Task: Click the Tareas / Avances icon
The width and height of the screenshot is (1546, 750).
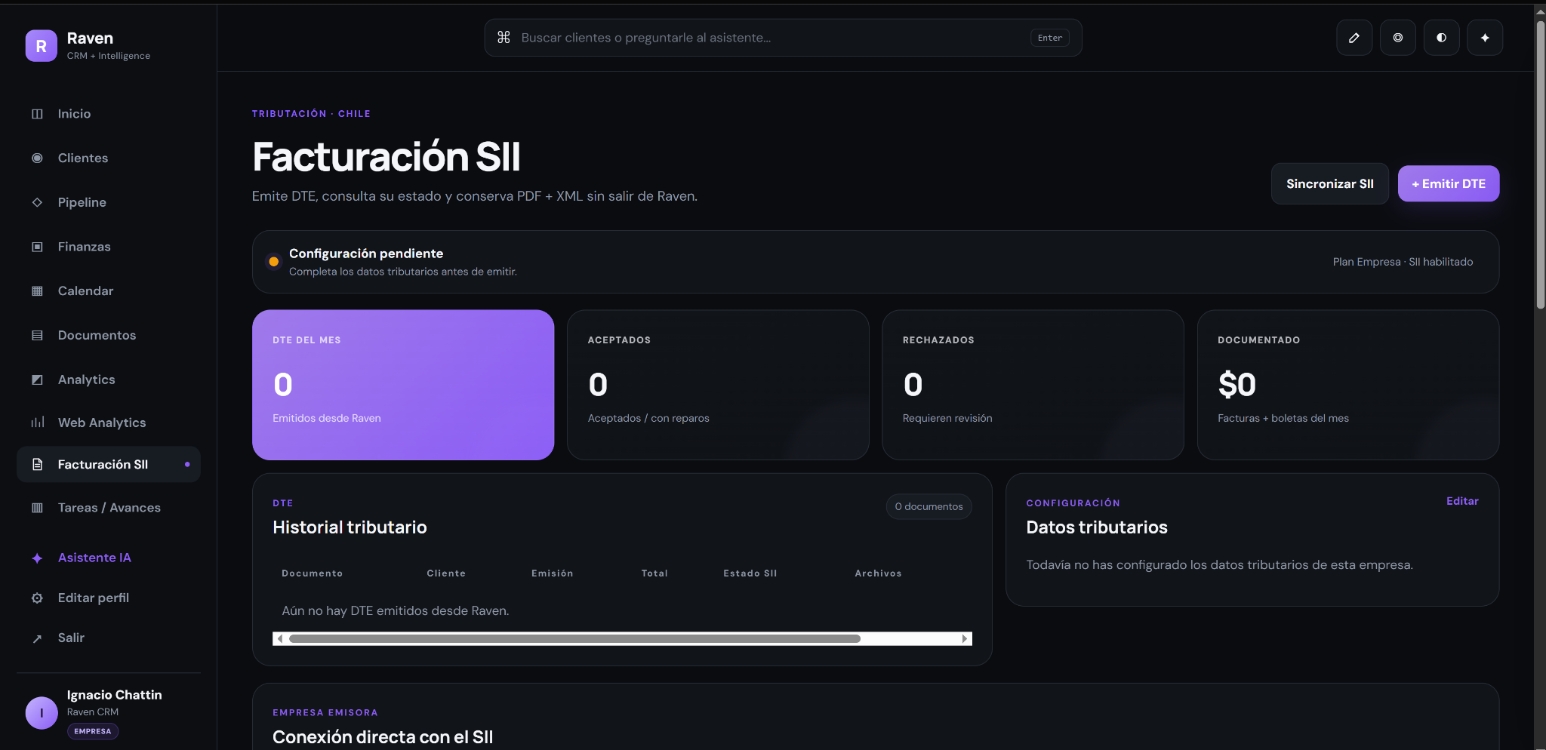Action: [37, 508]
